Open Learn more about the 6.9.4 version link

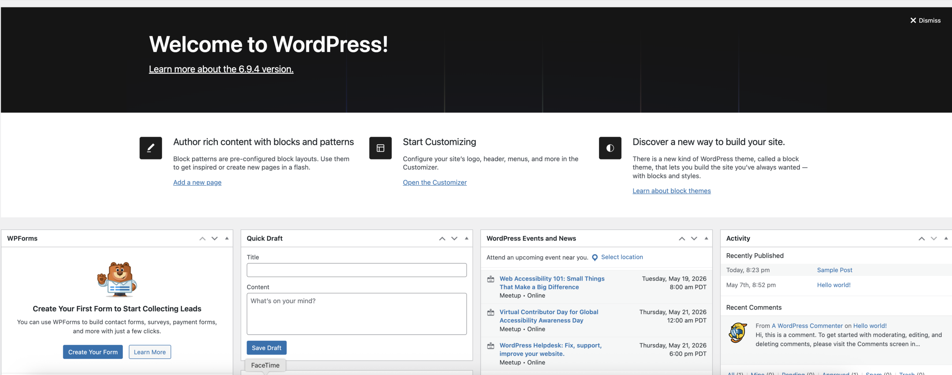[x=221, y=69]
